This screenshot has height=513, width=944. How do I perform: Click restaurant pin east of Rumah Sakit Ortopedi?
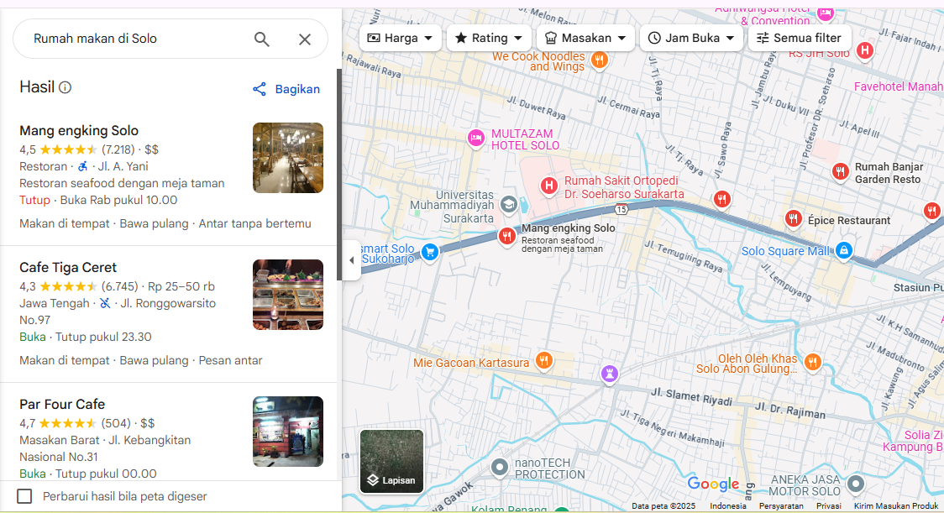point(721,199)
